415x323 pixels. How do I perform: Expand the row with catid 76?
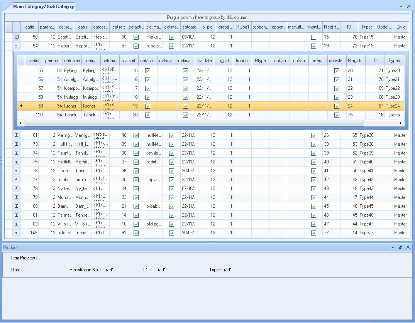pos(17,170)
